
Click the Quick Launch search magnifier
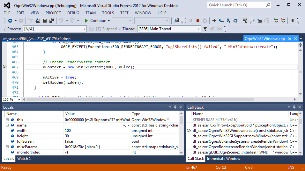[x=268, y=5]
